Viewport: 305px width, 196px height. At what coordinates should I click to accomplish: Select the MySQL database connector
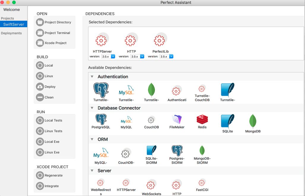[x=126, y=122]
